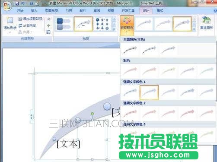Pick fifth option under 强调文字颜色 2
The height and width of the screenshot is (162, 217).
point(206,114)
